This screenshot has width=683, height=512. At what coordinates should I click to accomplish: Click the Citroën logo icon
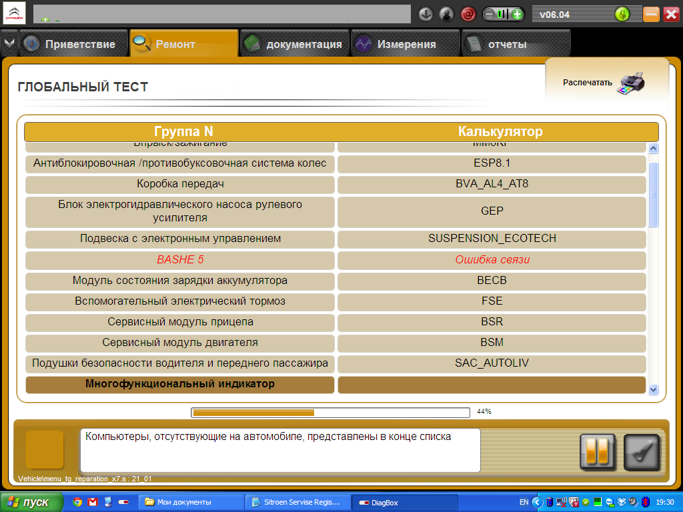click(14, 14)
